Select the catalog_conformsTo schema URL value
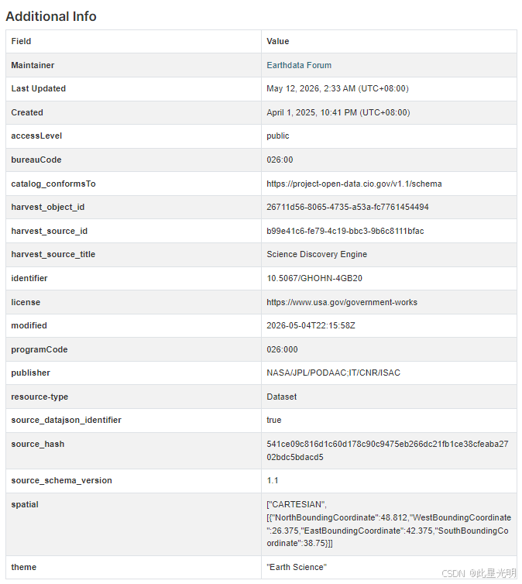Image resolution: width=522 pixels, height=584 pixels. [354, 184]
